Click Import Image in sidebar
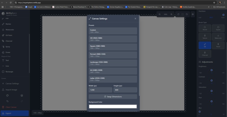The image size is (227, 117). [14, 90]
